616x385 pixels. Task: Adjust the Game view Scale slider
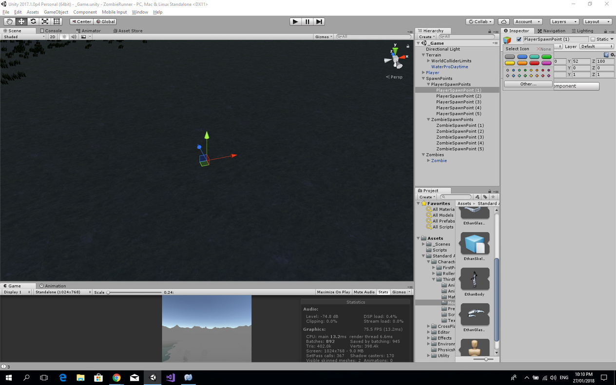pos(135,292)
